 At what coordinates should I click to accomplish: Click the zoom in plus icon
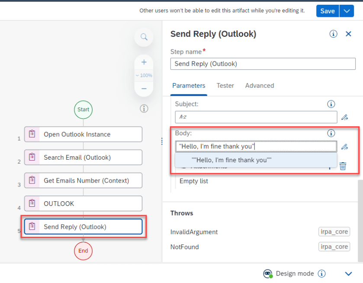(x=144, y=62)
